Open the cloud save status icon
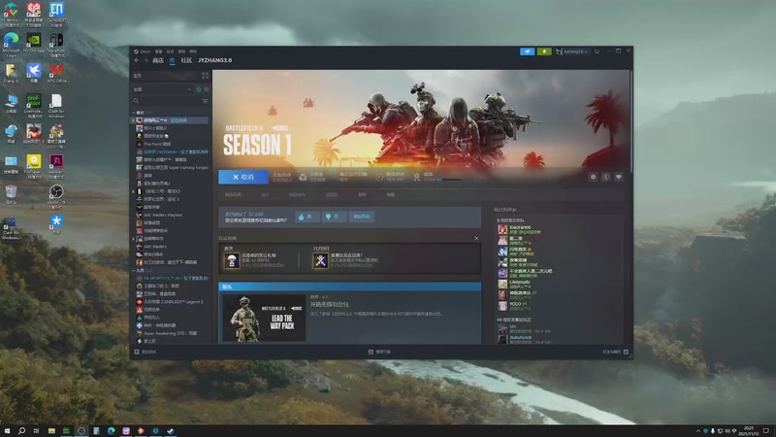 pyautogui.click(x=303, y=177)
